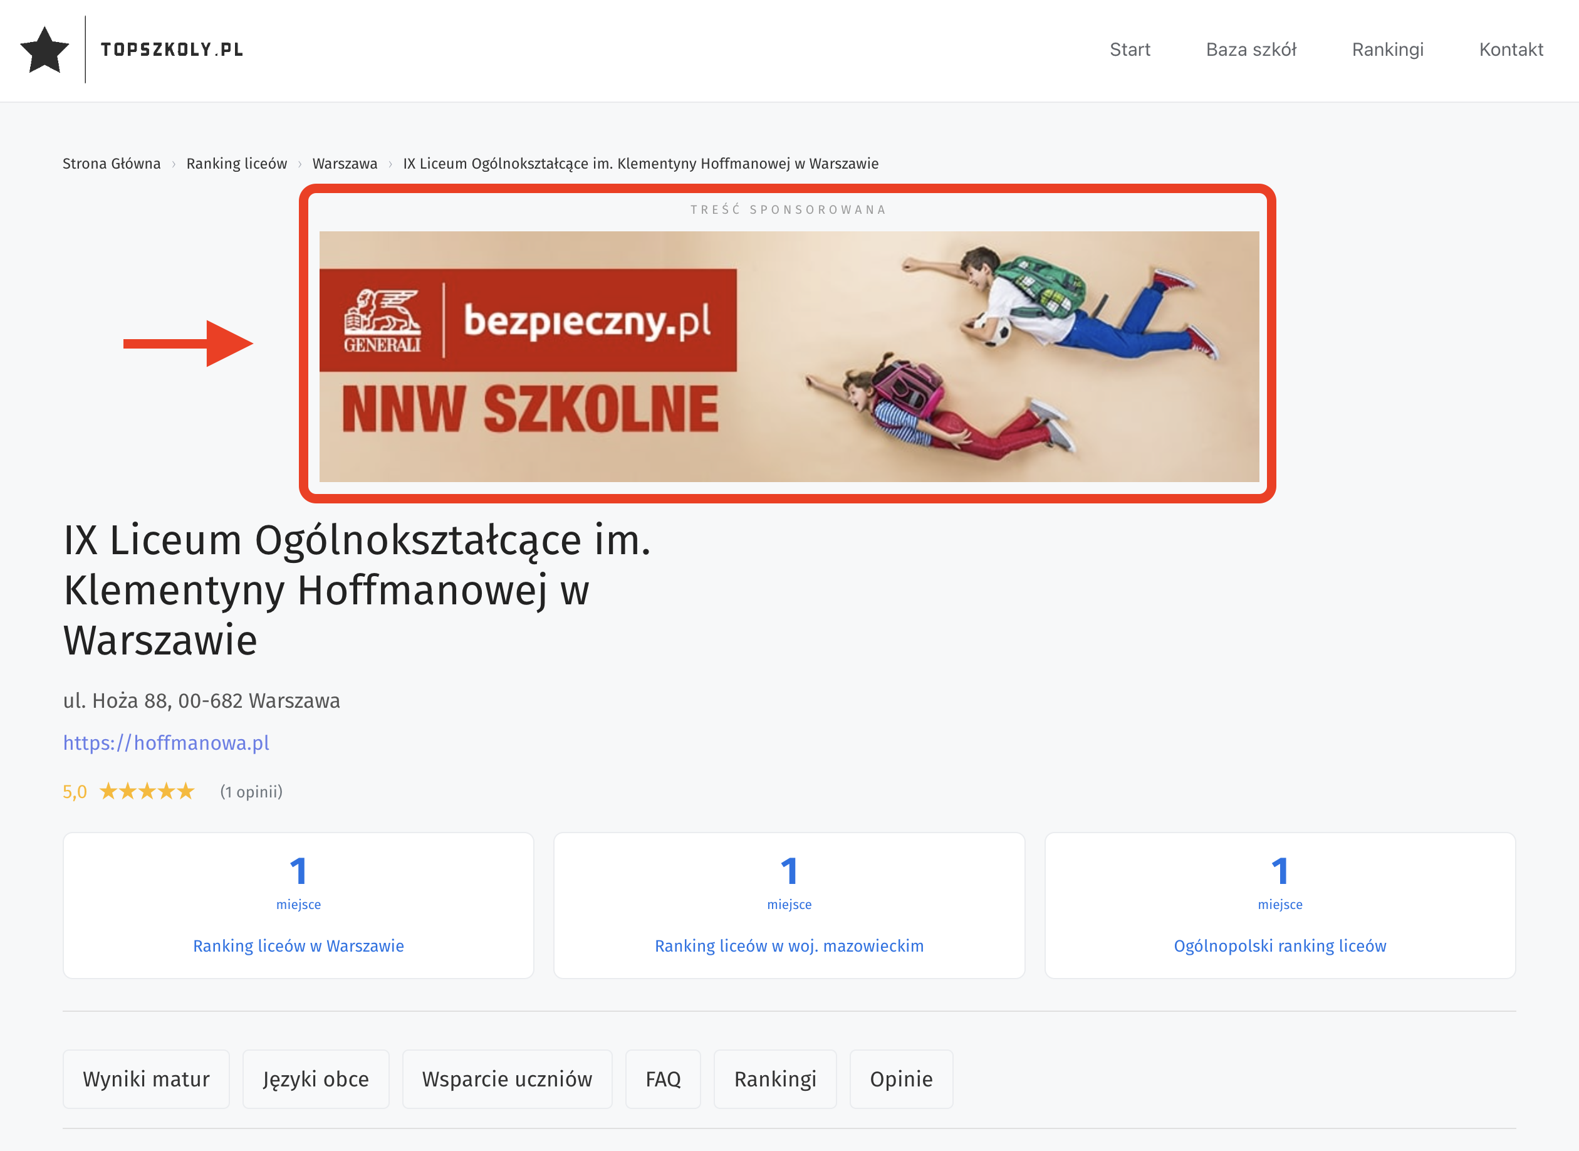Screen dimensions: 1579x1151
Task: Select address ul. Hoża 88 text
Action: point(201,700)
